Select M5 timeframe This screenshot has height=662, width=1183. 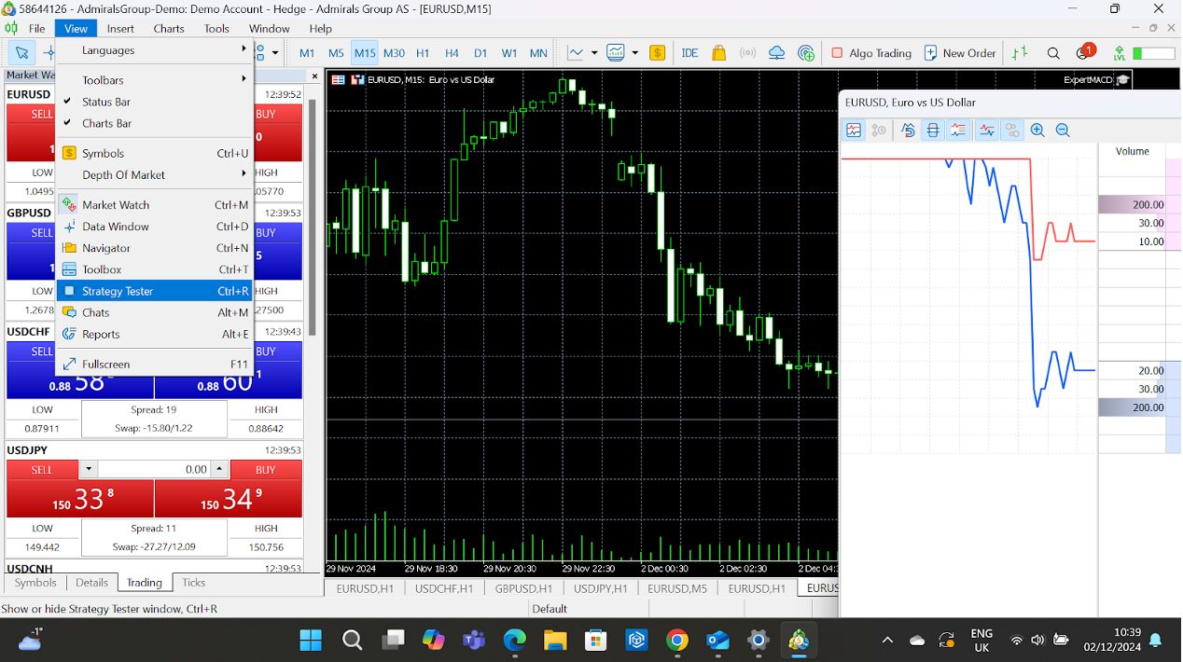click(x=336, y=53)
